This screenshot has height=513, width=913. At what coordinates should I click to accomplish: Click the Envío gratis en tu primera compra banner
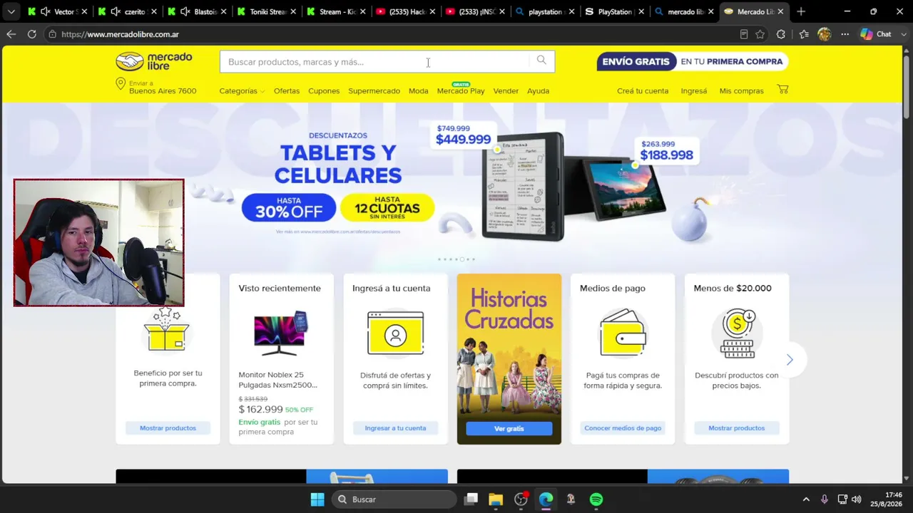(x=692, y=61)
